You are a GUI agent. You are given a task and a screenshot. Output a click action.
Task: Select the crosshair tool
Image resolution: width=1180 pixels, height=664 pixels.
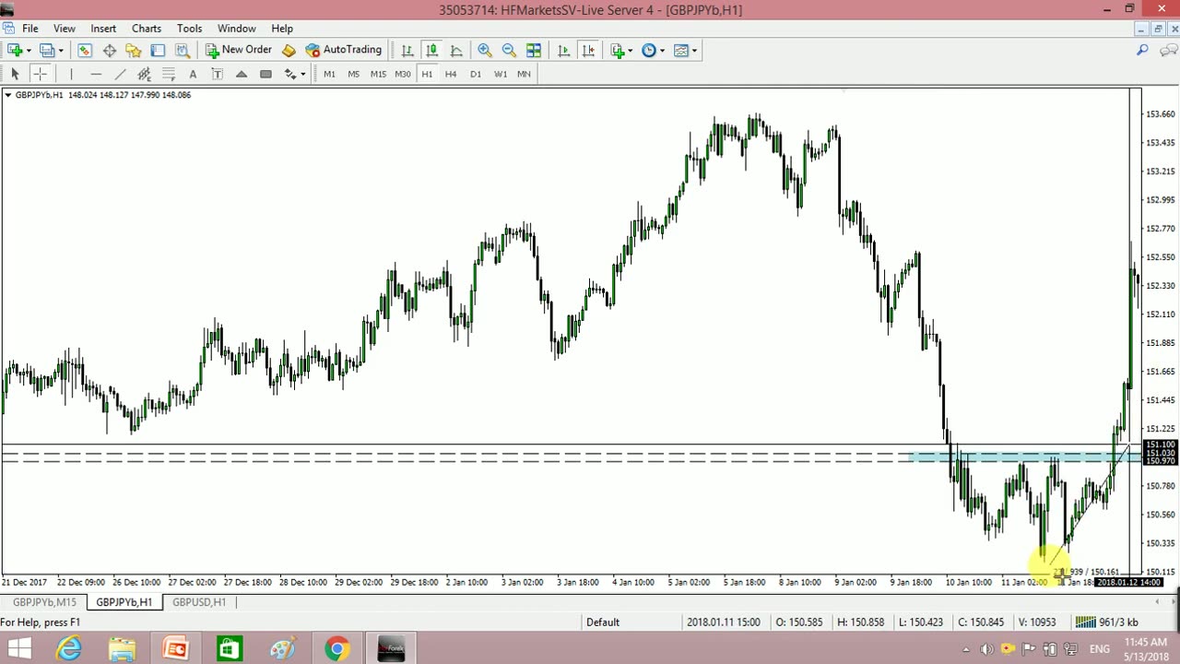click(x=40, y=74)
